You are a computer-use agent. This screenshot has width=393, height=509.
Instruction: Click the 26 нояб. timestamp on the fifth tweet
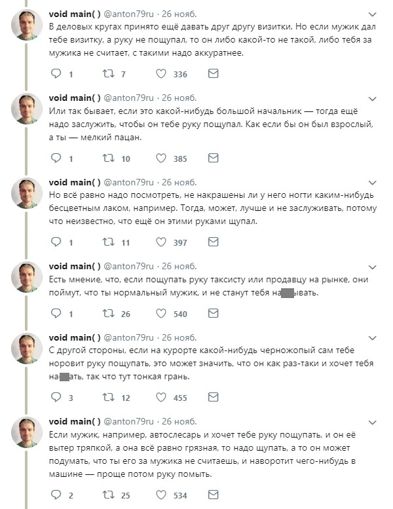pyautogui.click(x=179, y=337)
